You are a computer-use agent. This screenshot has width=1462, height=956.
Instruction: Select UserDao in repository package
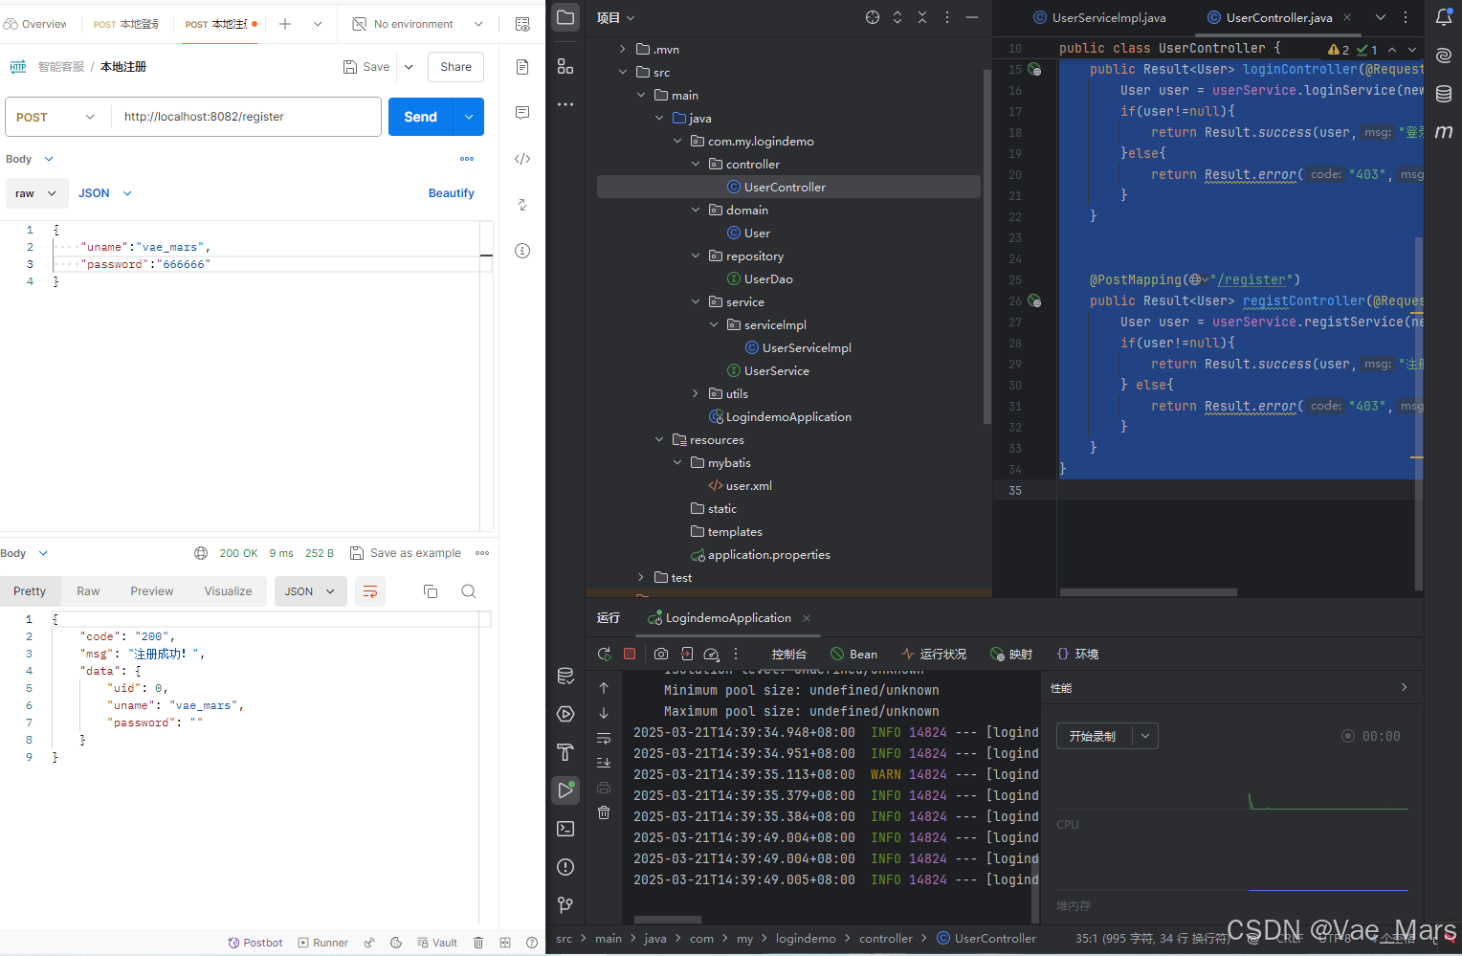click(x=760, y=278)
